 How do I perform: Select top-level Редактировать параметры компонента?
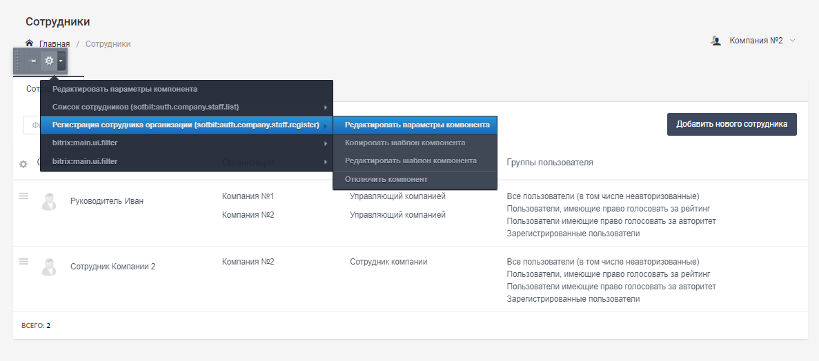pos(186,89)
